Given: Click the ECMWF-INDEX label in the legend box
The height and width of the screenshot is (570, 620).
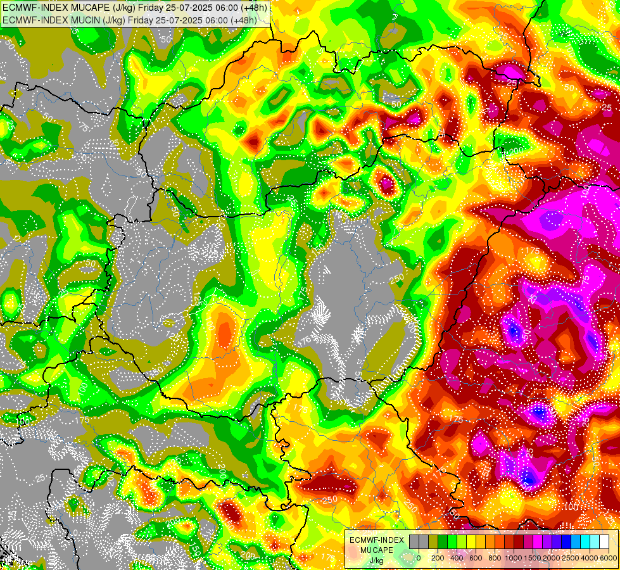Looking at the screenshot, I should tap(377, 540).
